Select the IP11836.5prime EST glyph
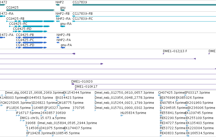 coord(12,110)
